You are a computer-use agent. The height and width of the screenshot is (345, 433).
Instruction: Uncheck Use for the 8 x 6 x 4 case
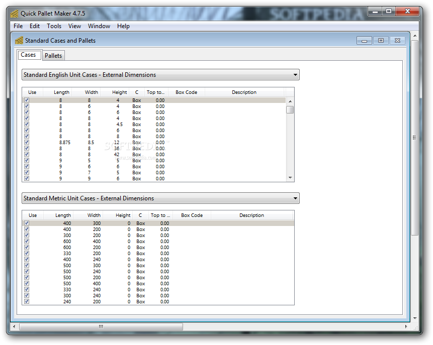click(x=27, y=106)
